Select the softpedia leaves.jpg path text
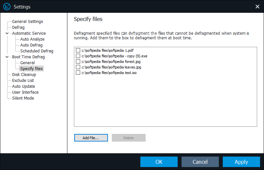This screenshot has width=264, height=170. point(112,67)
